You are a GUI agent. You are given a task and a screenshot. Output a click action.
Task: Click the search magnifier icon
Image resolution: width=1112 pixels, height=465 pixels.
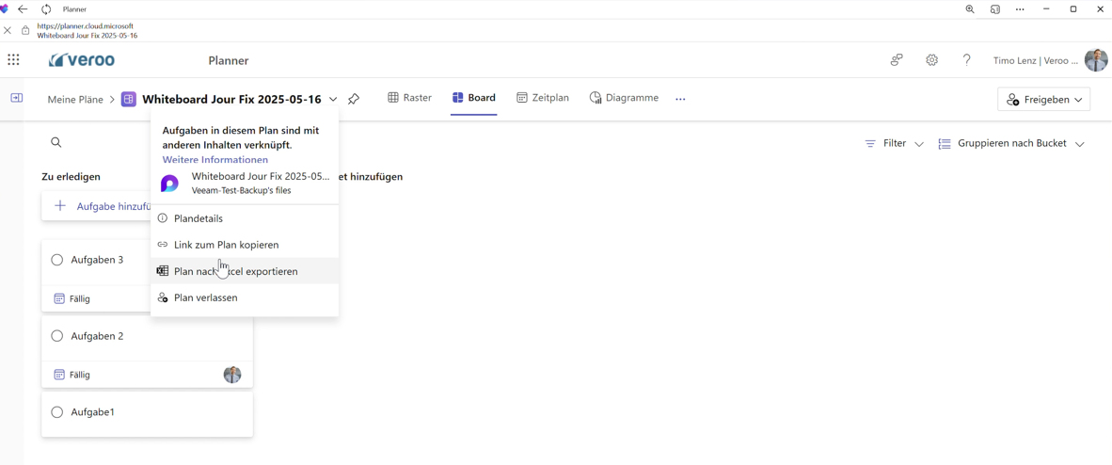click(x=56, y=143)
